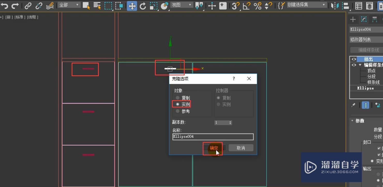This screenshot has width=383, height=187.
Task: Click the 编辑样条线 button
Action: point(367,50)
